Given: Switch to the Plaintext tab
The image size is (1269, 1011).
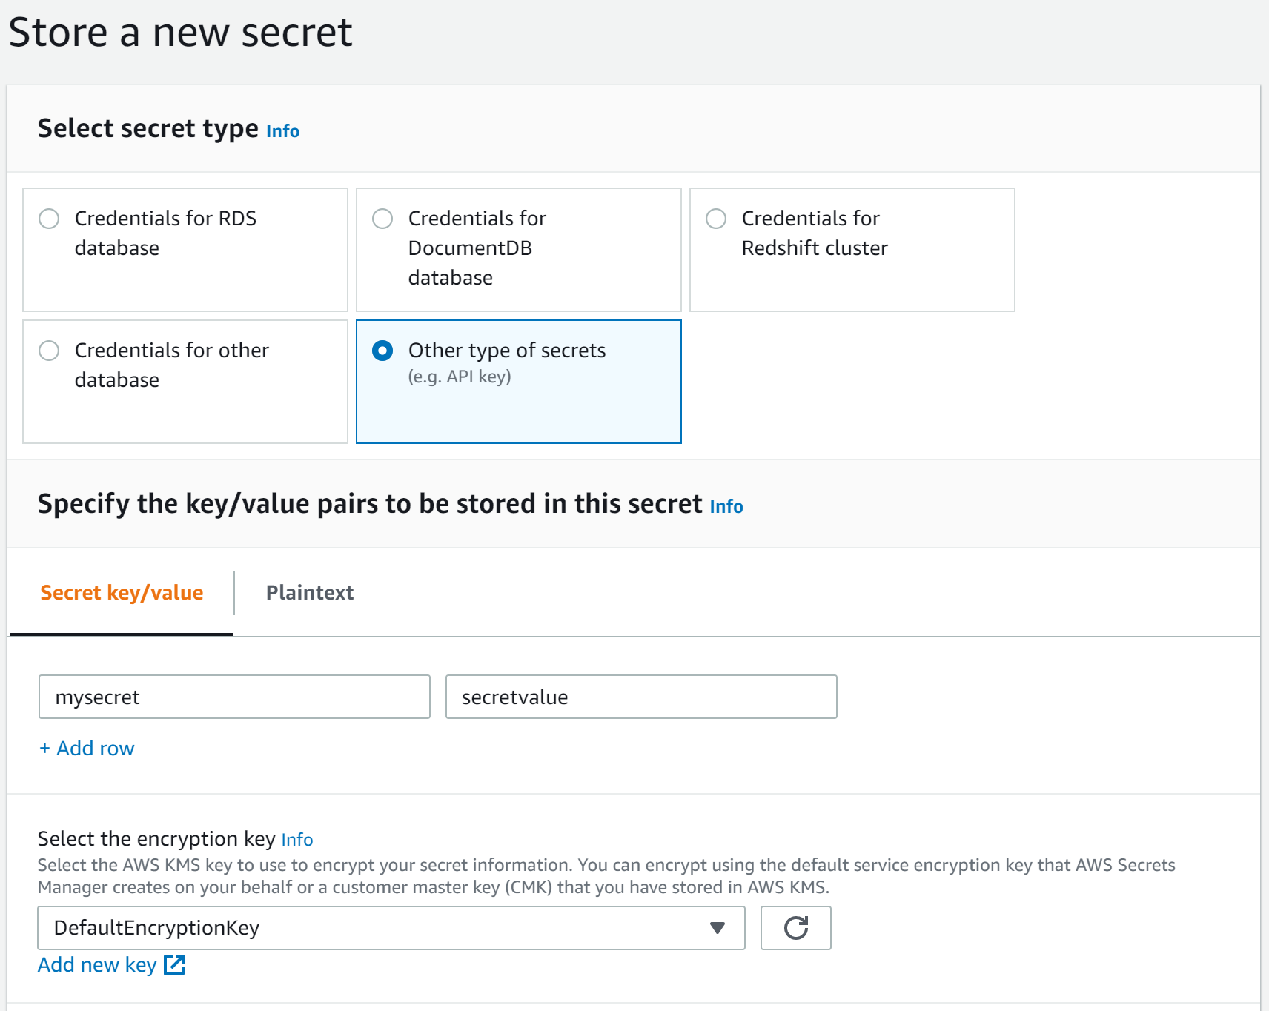Looking at the screenshot, I should tap(310, 592).
